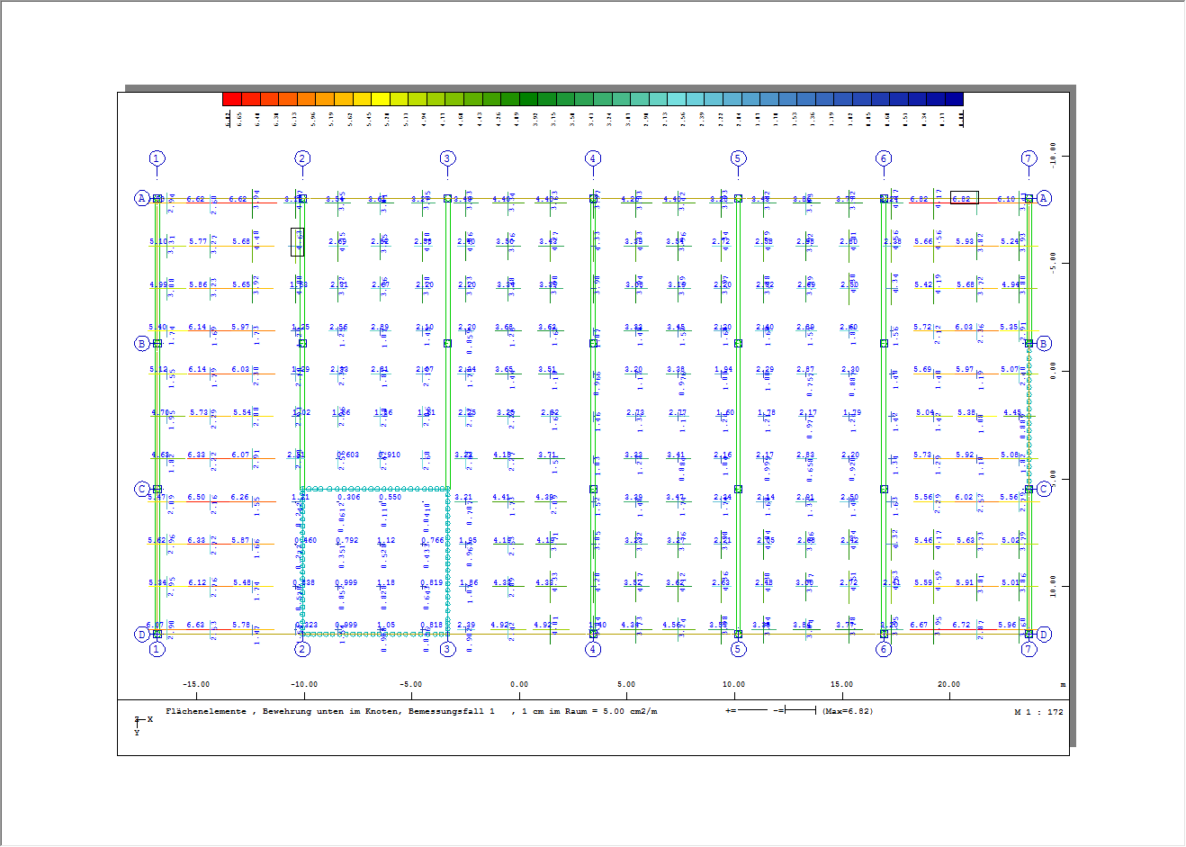
Task: Click bottom grid axis marker 3
Action: click(447, 649)
